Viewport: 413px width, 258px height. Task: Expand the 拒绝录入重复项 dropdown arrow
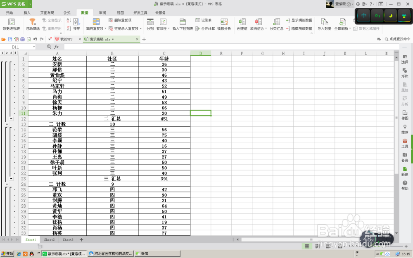coord(141,29)
